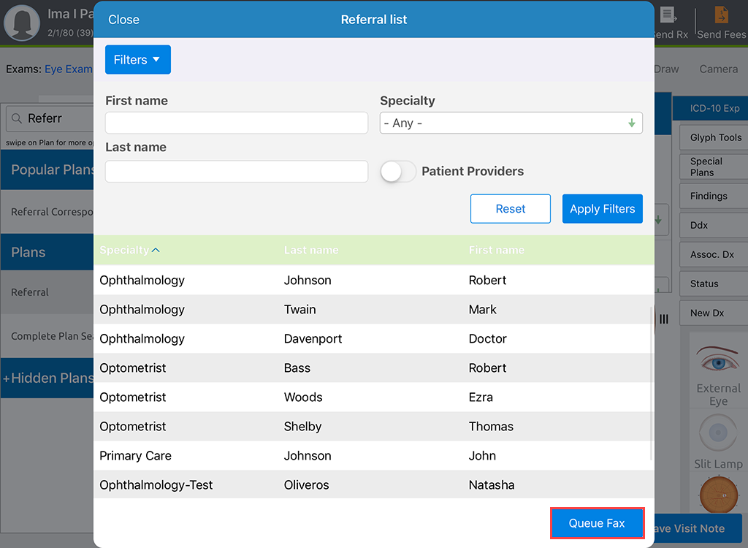Click the Send Rx icon

(669, 15)
